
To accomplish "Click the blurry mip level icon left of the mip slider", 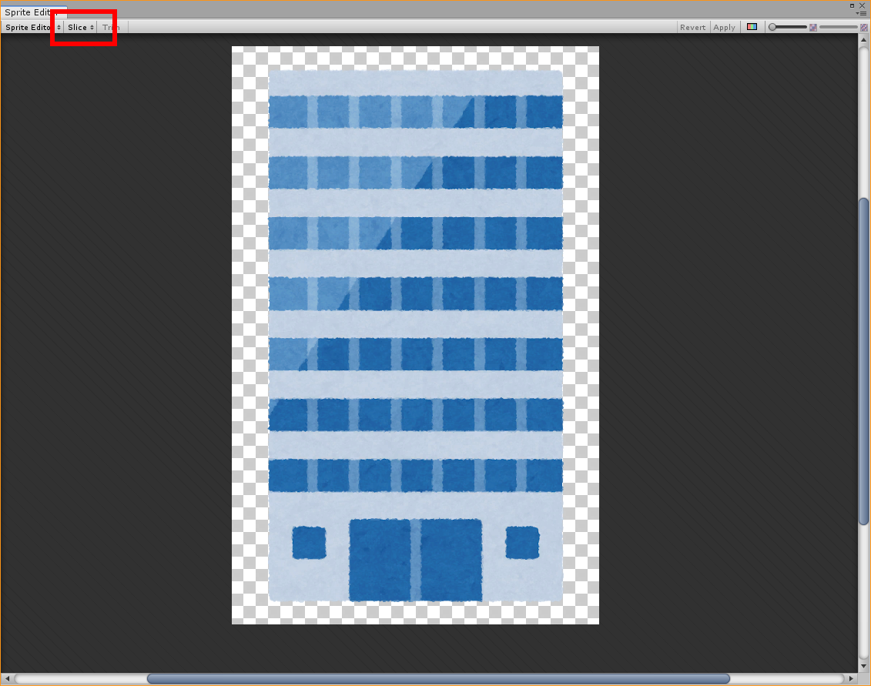I will tap(812, 27).
